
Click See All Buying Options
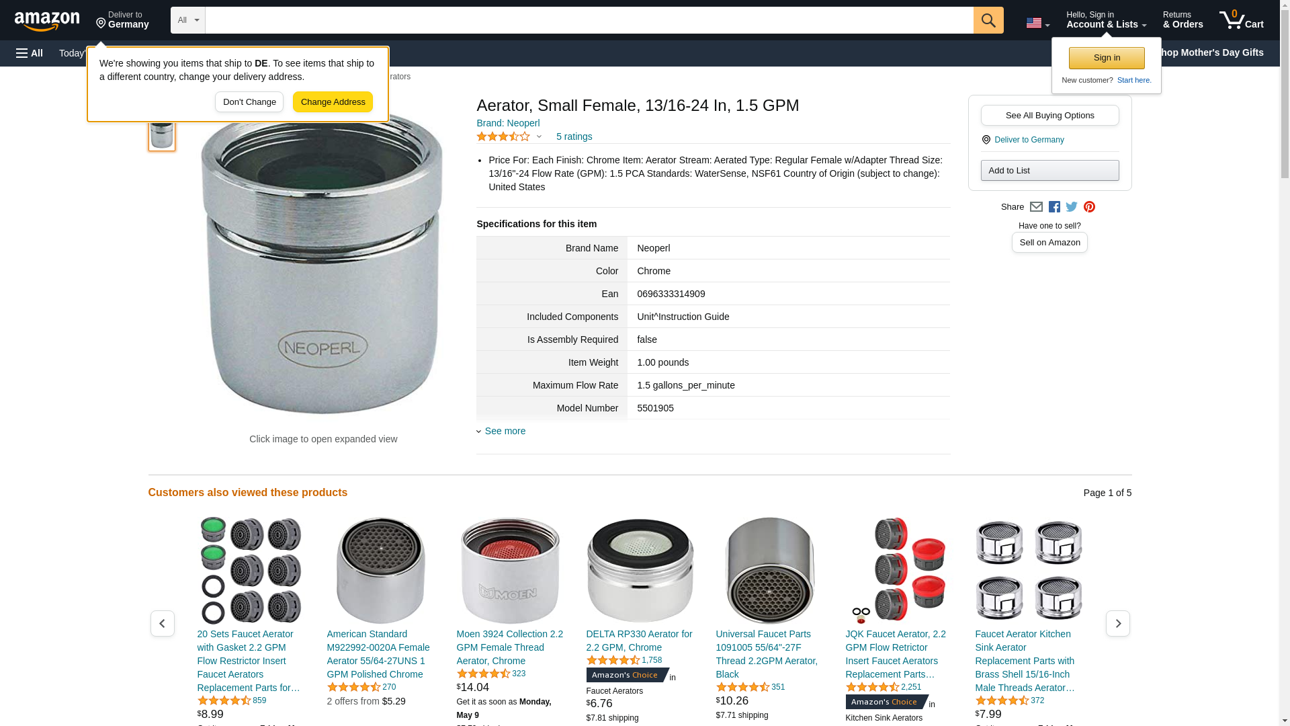[1049, 115]
